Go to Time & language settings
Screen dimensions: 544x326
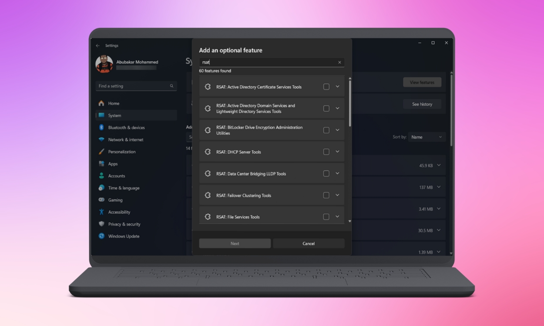click(x=124, y=188)
